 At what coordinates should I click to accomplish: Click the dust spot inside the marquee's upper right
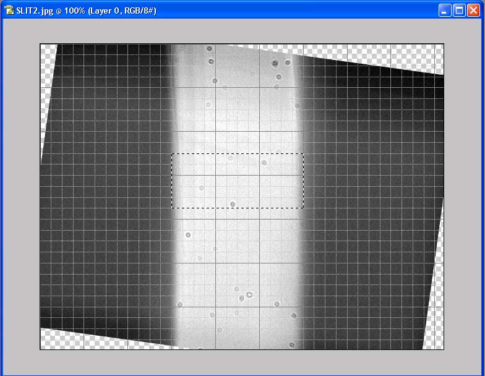(x=264, y=163)
